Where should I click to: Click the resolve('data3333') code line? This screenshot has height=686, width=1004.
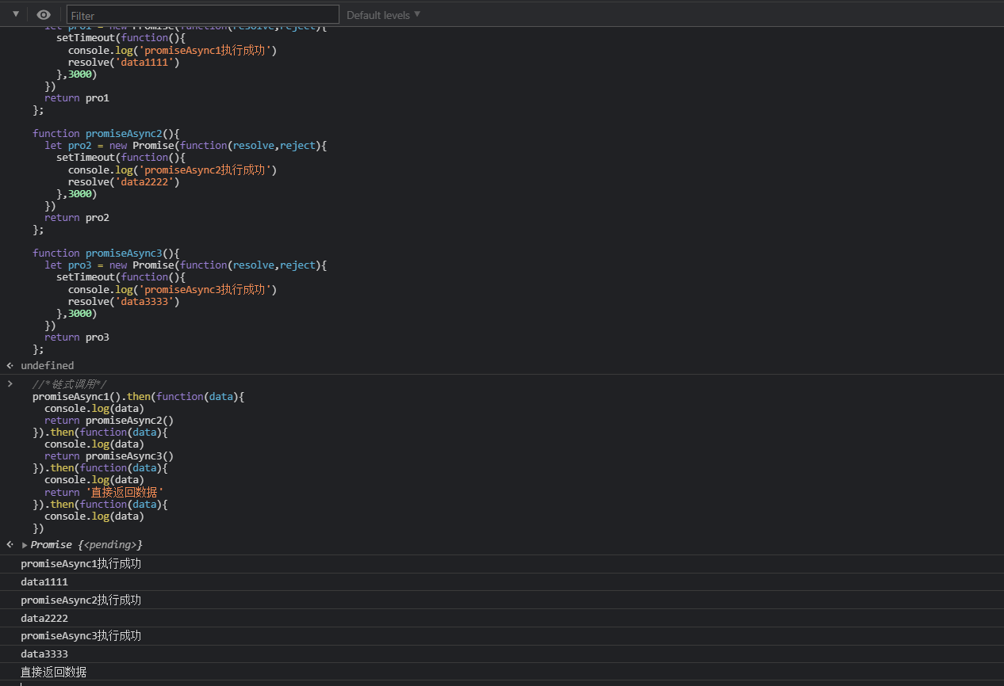tap(124, 301)
